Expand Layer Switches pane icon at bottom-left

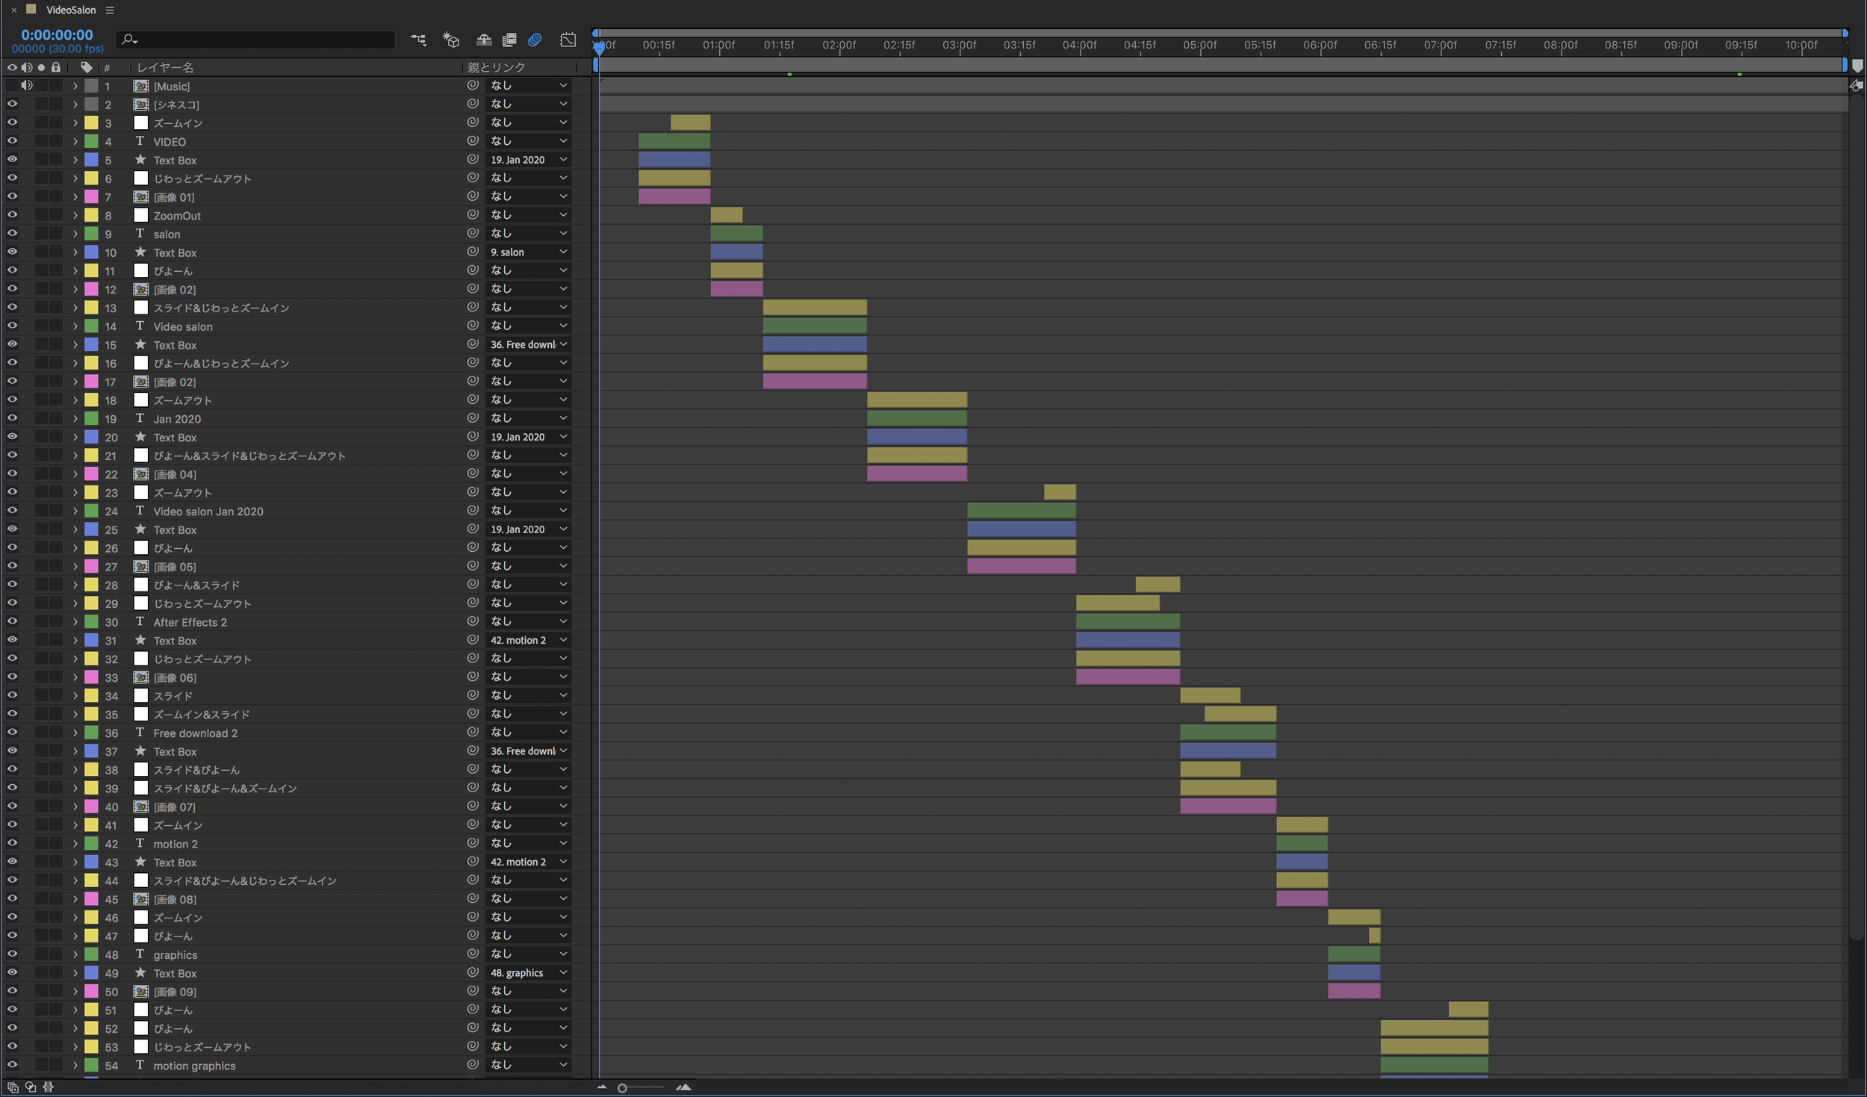point(13,1087)
